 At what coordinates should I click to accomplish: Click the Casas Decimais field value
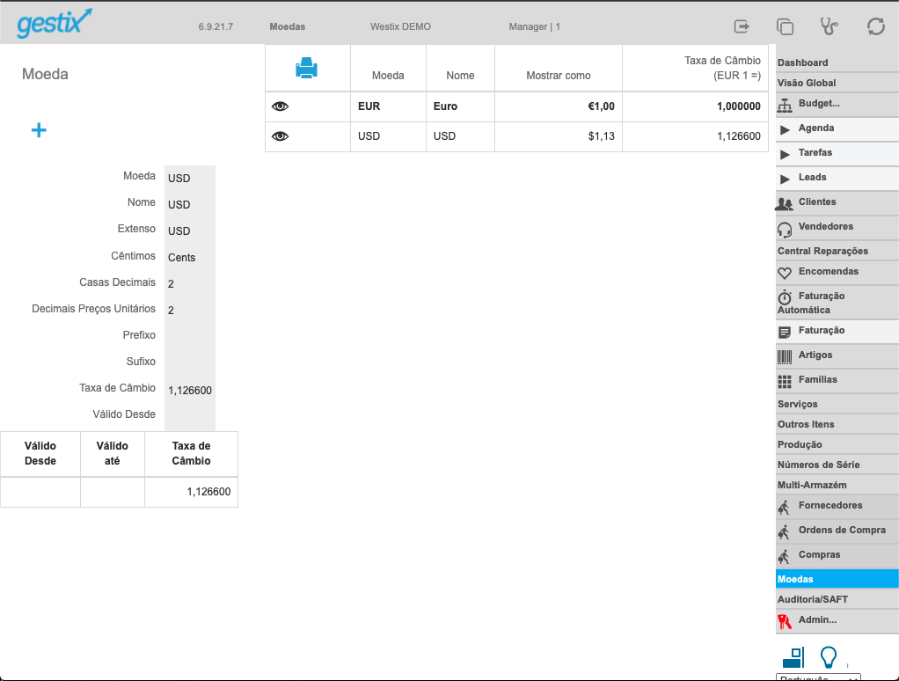coord(190,283)
